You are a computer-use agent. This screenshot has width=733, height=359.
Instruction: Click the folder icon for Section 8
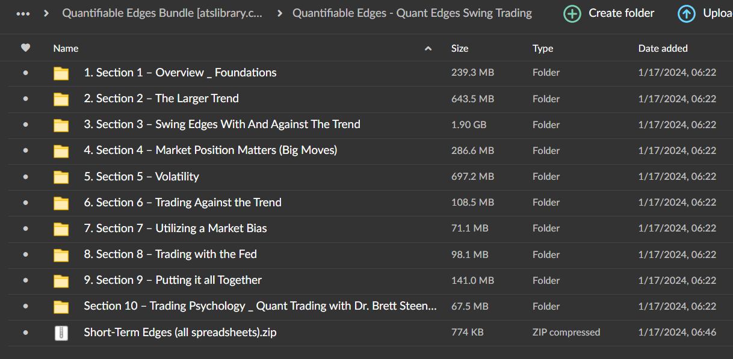click(x=61, y=255)
